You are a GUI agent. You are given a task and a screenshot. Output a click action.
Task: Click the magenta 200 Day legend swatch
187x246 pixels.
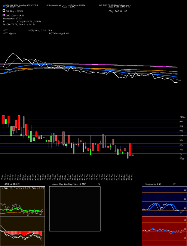pyautogui.click(x=4, y=15)
